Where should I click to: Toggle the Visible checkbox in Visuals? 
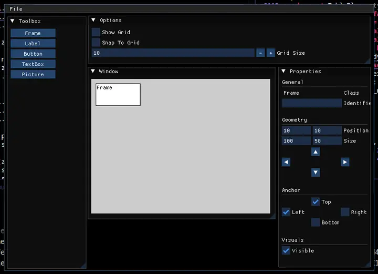(x=286, y=251)
